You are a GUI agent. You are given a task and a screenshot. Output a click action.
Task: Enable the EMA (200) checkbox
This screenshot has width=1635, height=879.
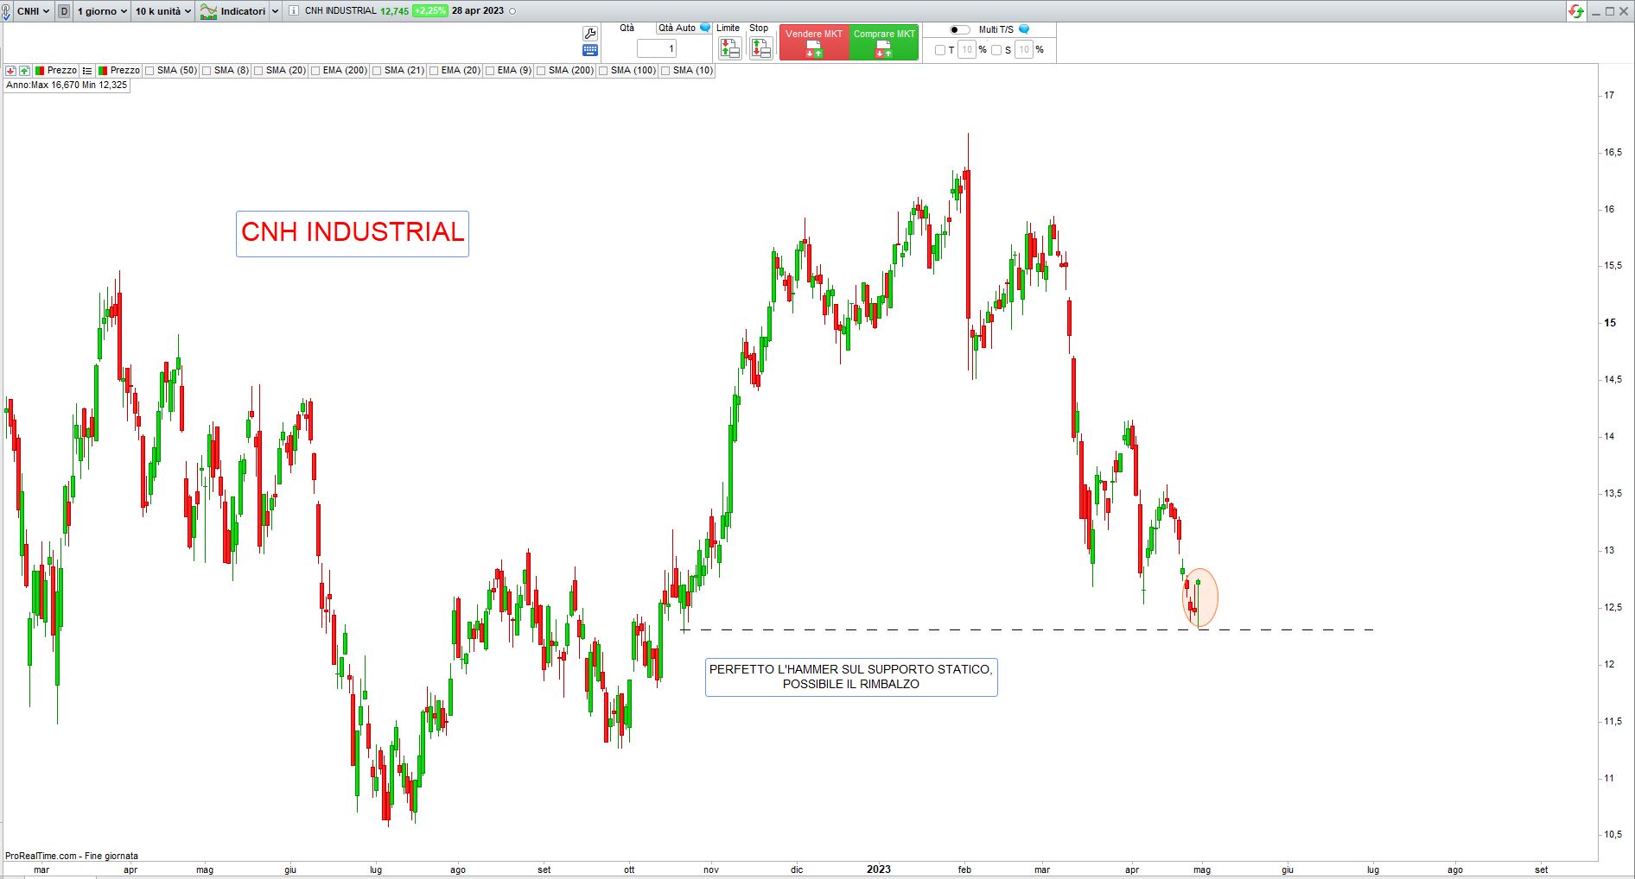coord(315,71)
